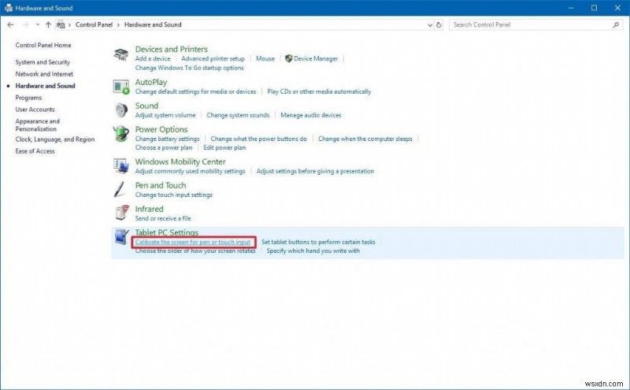Click Send or receive a file

(163, 219)
